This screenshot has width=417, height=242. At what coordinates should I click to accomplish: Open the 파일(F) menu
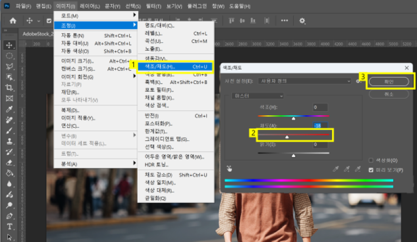click(23, 6)
